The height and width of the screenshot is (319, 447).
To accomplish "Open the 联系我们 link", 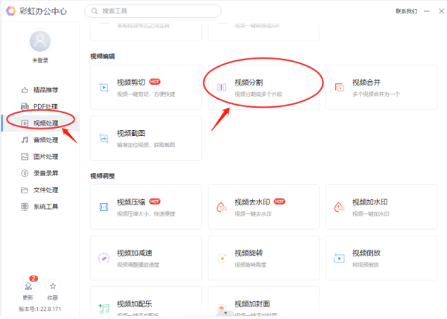I will click(406, 11).
